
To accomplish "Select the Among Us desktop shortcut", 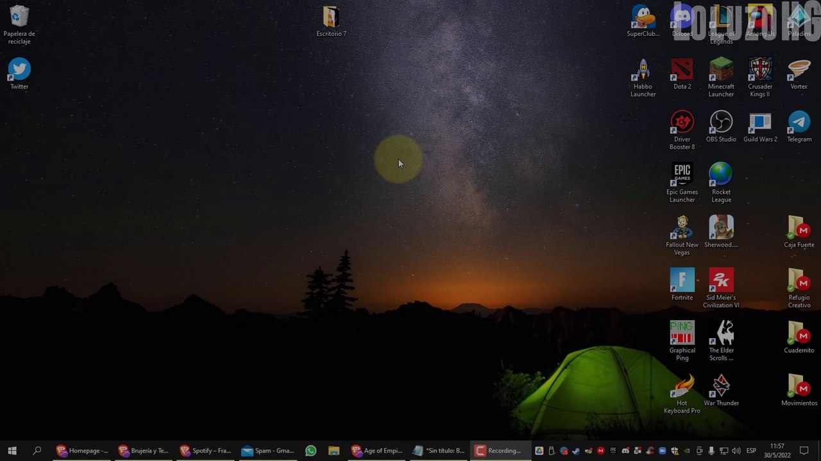I will tap(760, 21).
